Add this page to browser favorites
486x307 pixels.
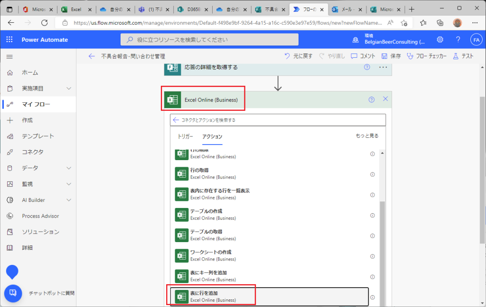point(404,23)
